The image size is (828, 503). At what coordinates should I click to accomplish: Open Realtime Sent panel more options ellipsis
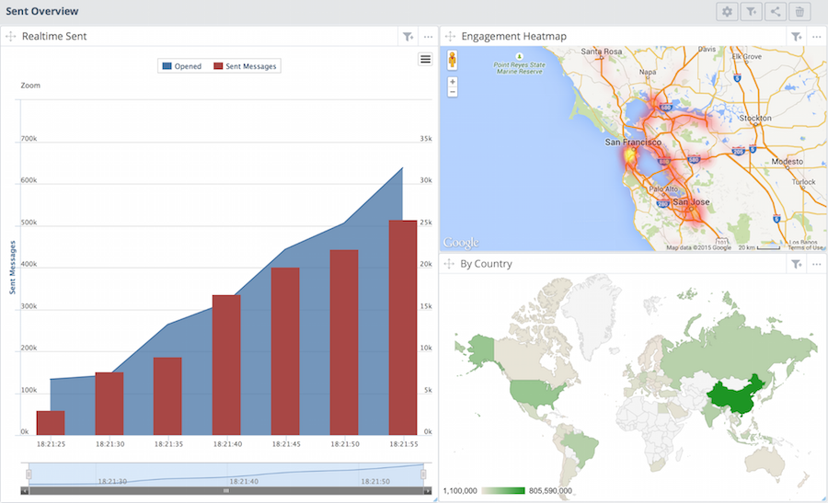(428, 37)
